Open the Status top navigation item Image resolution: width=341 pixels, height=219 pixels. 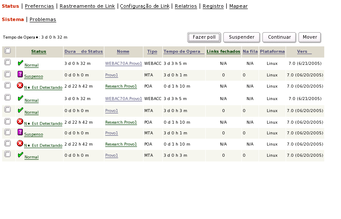coord(10,6)
